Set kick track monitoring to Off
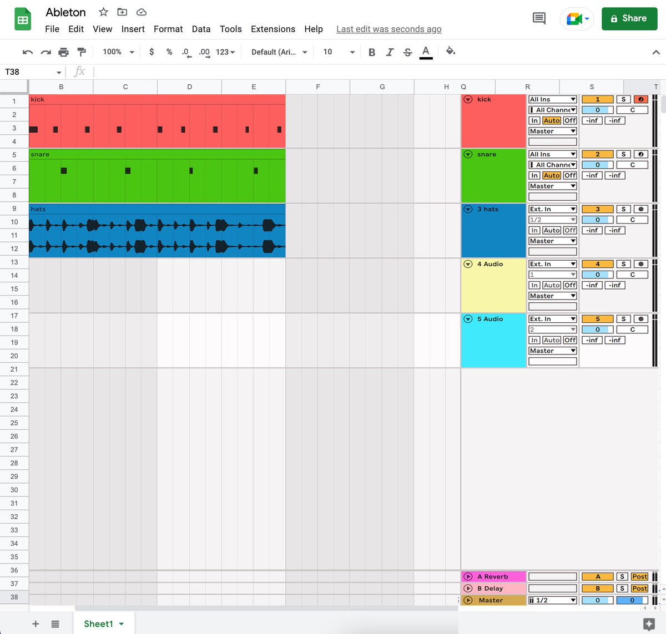The image size is (666, 634). [569, 120]
